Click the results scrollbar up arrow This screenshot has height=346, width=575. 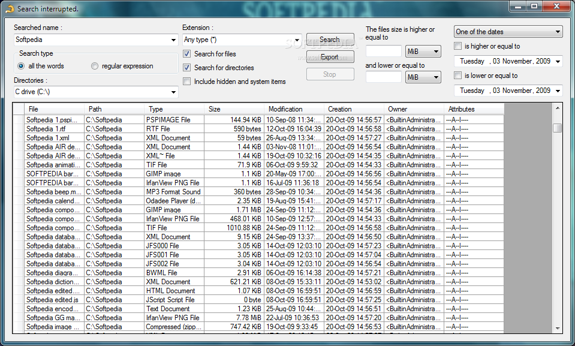558,108
